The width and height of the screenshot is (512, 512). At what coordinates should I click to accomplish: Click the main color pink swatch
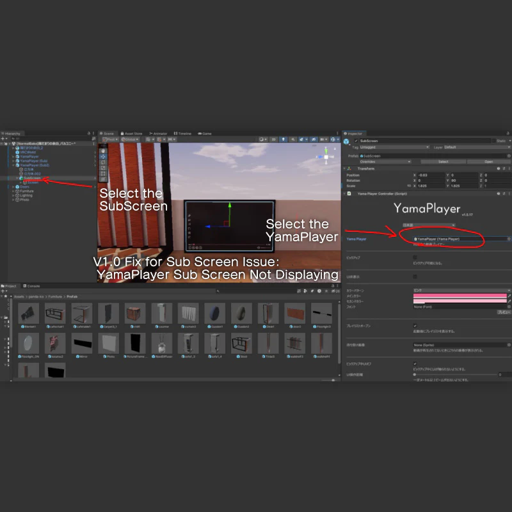(460, 296)
